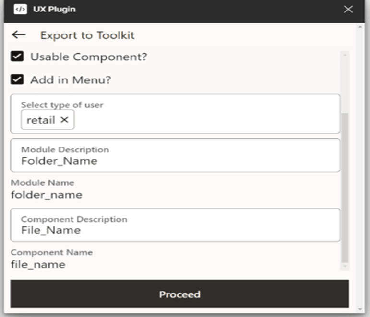Focus the Component Description input field
The image size is (370, 317).
pyautogui.click(x=175, y=230)
